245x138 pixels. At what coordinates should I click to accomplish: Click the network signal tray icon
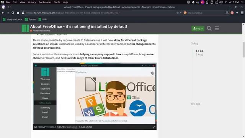[216, 2]
